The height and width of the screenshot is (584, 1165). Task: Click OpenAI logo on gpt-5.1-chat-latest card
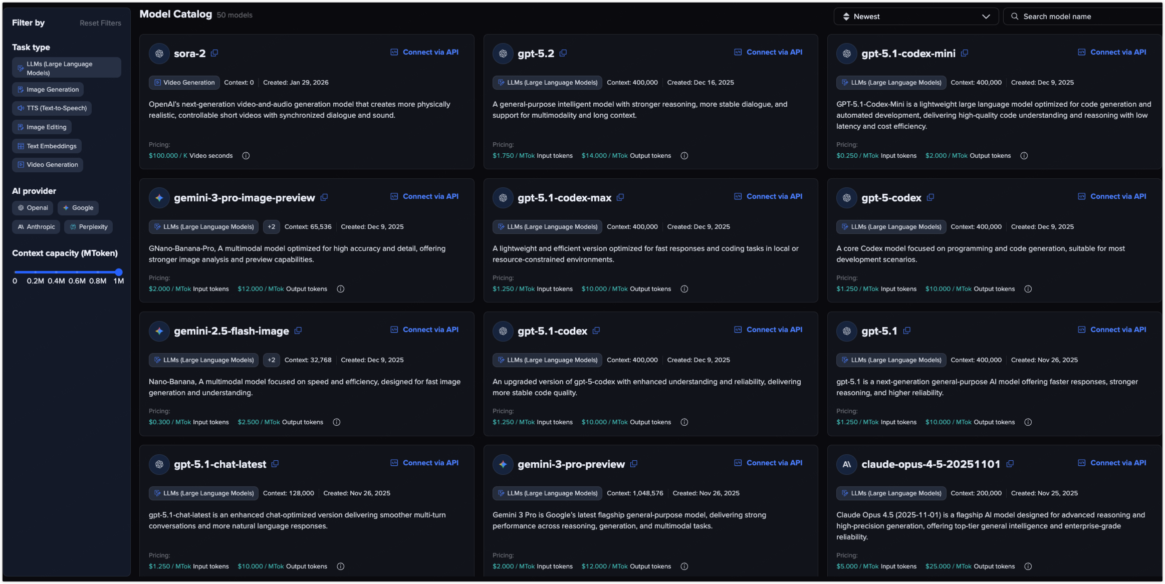(x=159, y=464)
